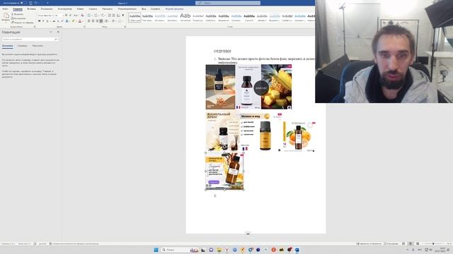Click the Numbering list icon
Image resolution: width=453 pixels, height=254 pixels.
coord(96,15)
